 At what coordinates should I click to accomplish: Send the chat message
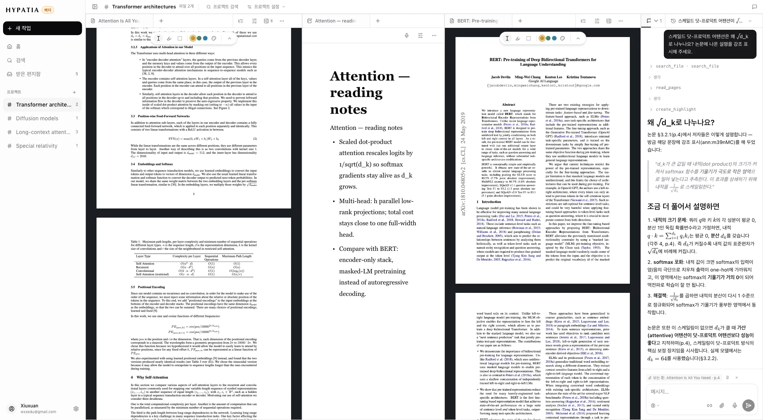tap(749, 405)
